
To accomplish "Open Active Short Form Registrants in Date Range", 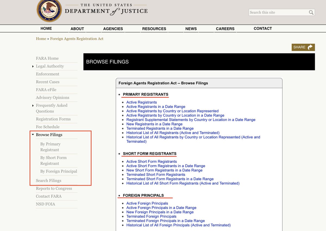I will point(166,166).
